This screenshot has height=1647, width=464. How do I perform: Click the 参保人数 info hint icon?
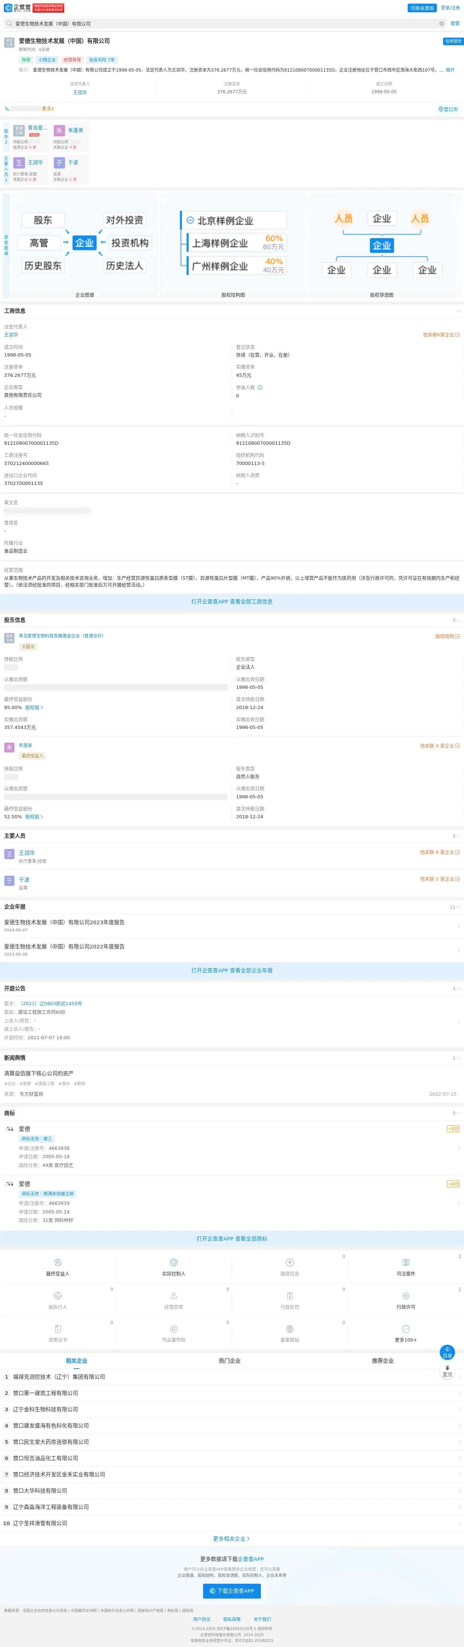[259, 388]
